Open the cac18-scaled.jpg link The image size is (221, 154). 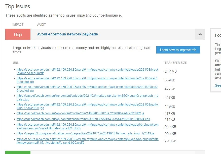(87, 80)
